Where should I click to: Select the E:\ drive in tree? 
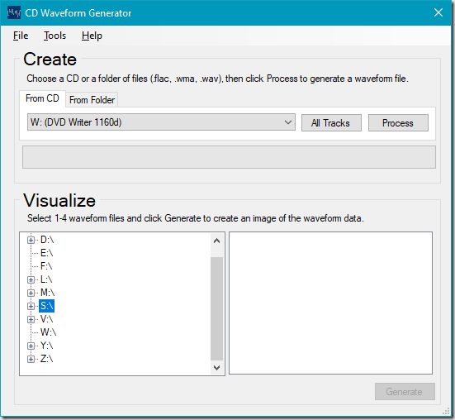[x=47, y=253]
